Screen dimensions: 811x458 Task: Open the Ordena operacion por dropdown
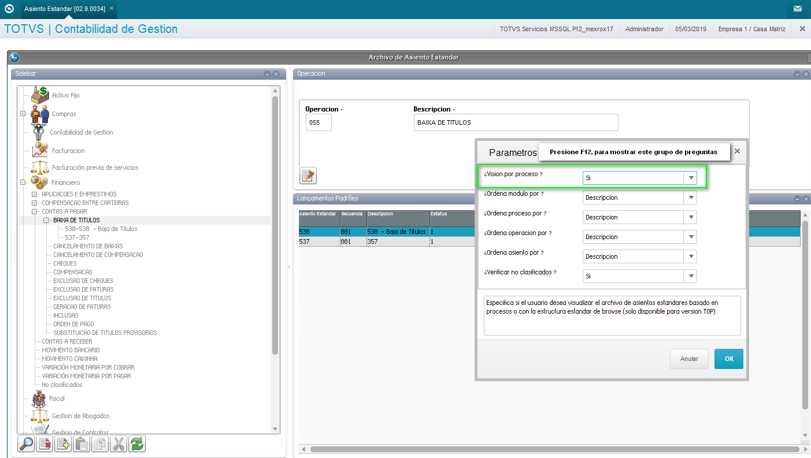[691, 237]
